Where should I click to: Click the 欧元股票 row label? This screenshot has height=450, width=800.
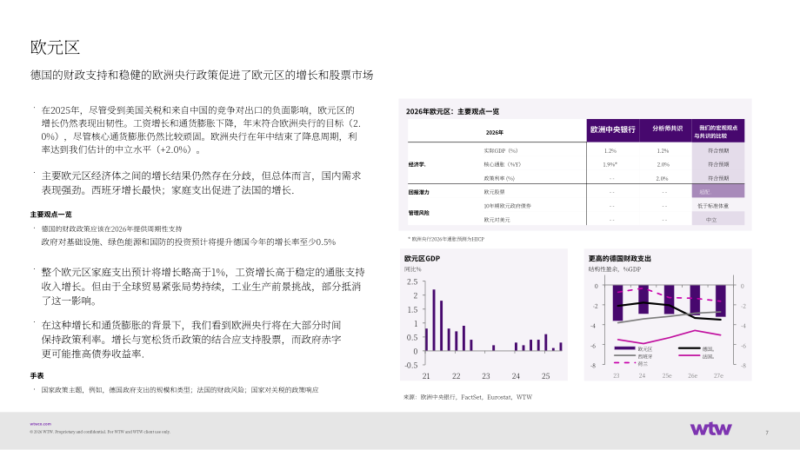(495, 192)
